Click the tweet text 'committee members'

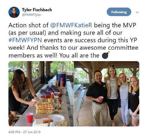pyautogui.click(x=73, y=51)
